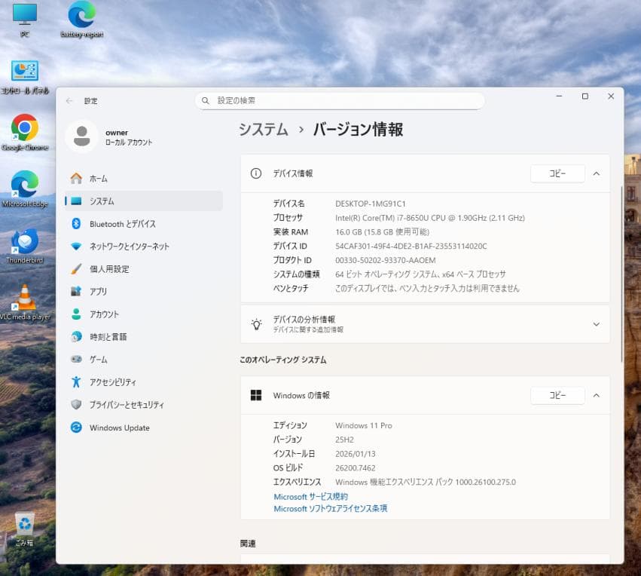Open the Microsoft サービス規約 link
The width and height of the screenshot is (641, 576).
(x=310, y=497)
